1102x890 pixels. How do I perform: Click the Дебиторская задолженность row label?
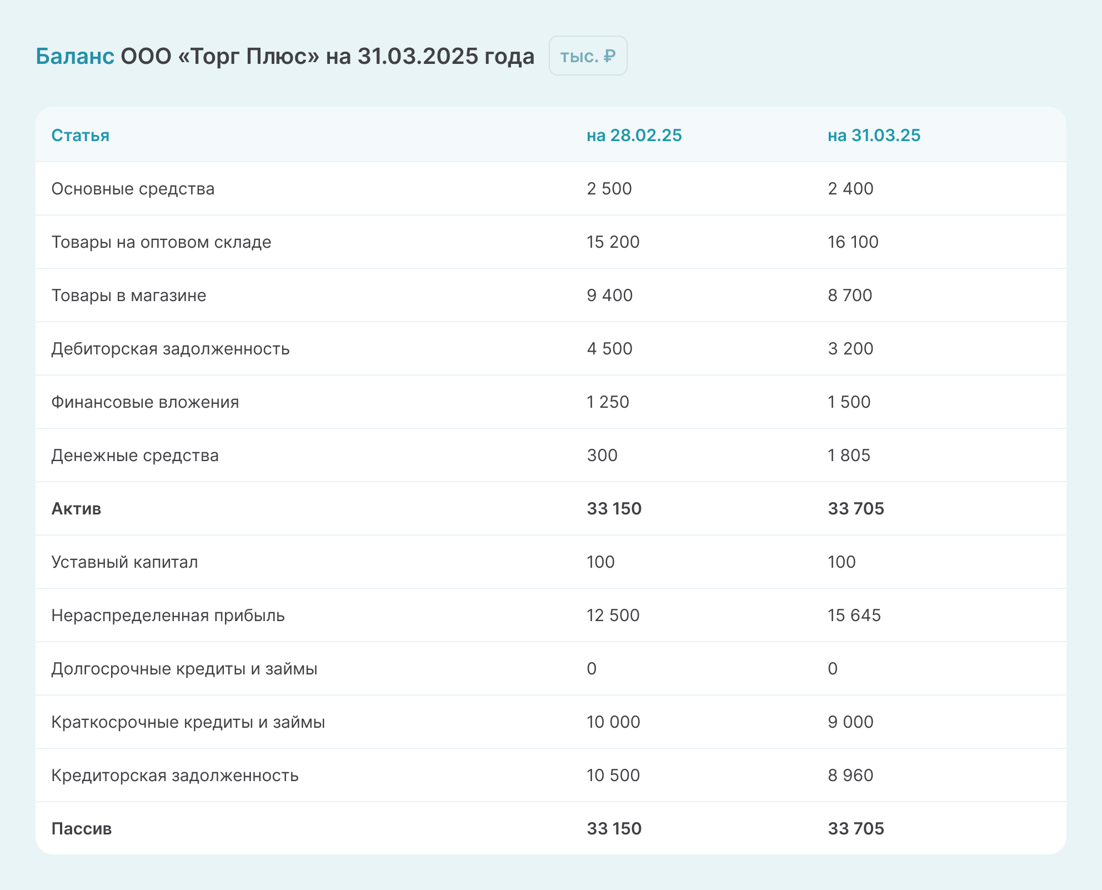(170, 348)
